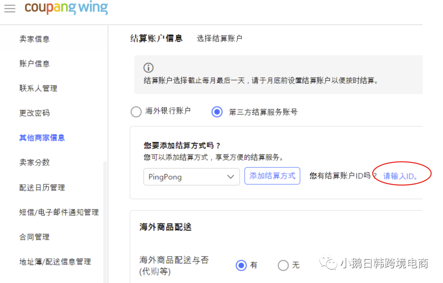Select 其他商家信息 in the sidebar
Viewport: 443px width, 283px height.
pyautogui.click(x=41, y=138)
